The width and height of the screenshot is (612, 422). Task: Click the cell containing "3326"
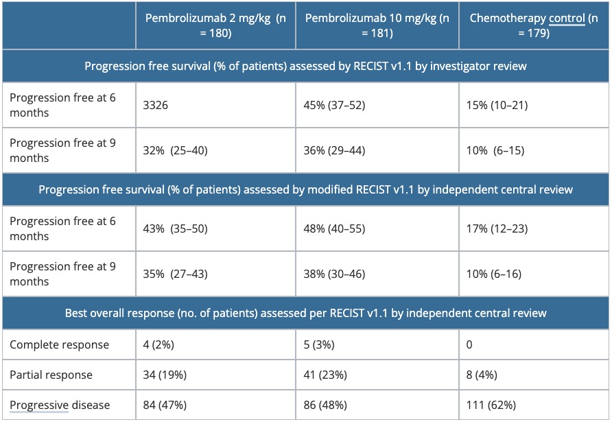(155, 105)
